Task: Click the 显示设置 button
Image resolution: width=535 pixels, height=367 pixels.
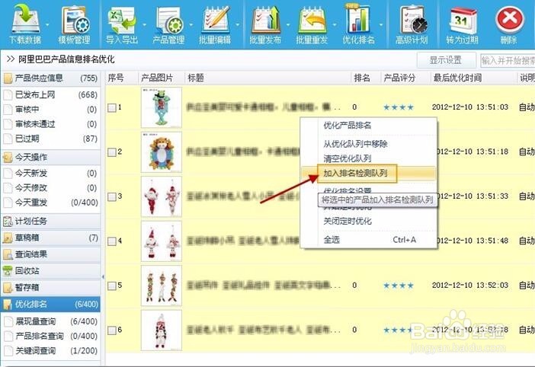Action: [446, 60]
